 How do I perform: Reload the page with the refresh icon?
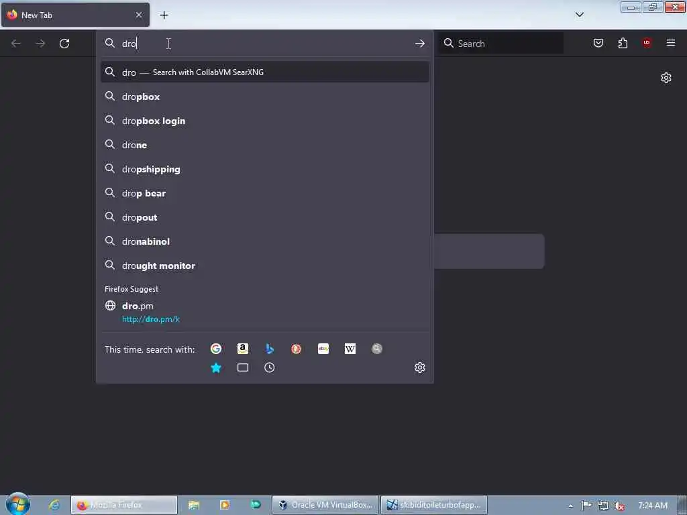[64, 44]
